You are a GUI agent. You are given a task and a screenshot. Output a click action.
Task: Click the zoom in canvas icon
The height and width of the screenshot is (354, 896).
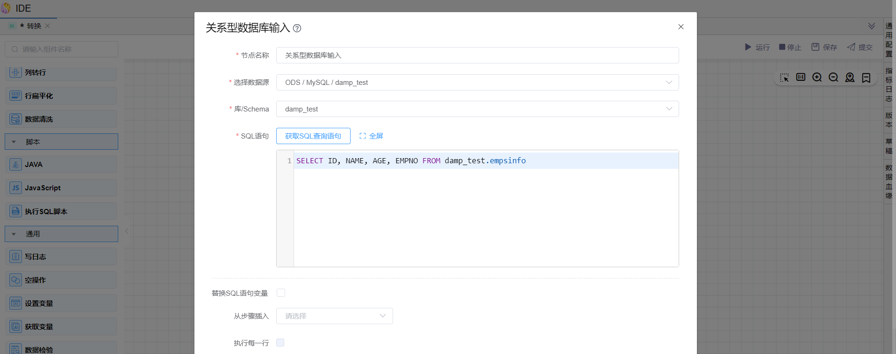click(817, 77)
